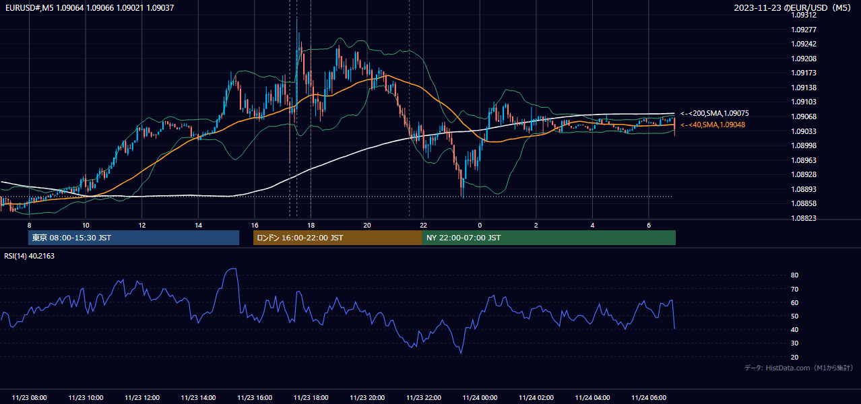
Task: Select the ロンドン 16:00-22:00 JST session bar
Action: pyautogui.click(x=338, y=238)
